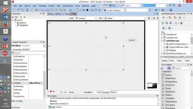Open the Refactor menu
This screenshot has width=193, height=109.
[43, 6]
